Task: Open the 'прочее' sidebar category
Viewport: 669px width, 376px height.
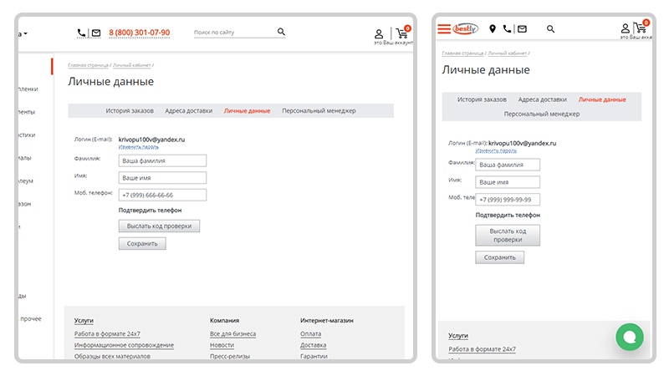Action: point(31,319)
